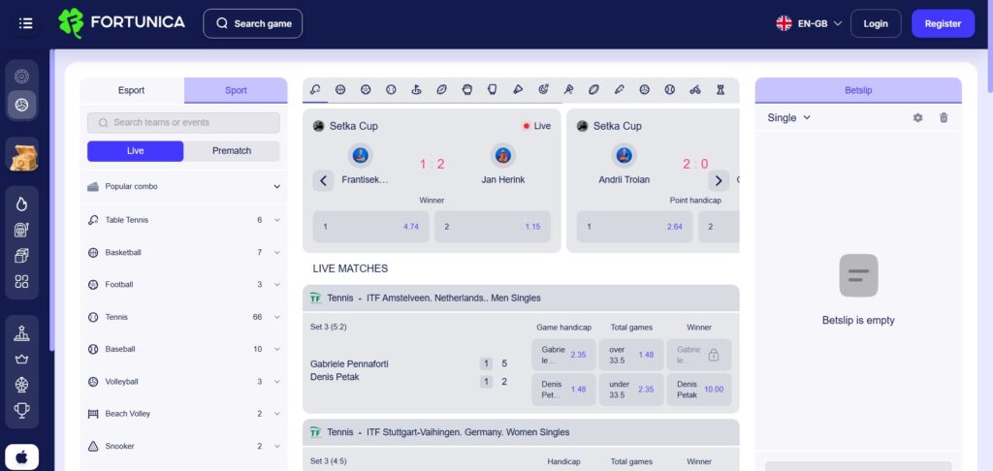Select the Live events toggle
This screenshot has height=471, width=993.
(135, 151)
